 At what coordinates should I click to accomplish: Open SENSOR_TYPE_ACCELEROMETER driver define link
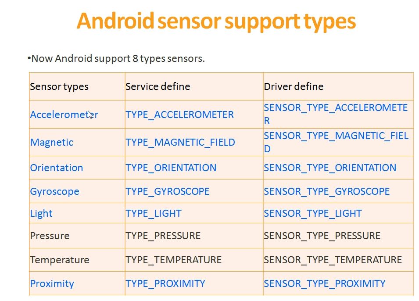[x=336, y=114]
